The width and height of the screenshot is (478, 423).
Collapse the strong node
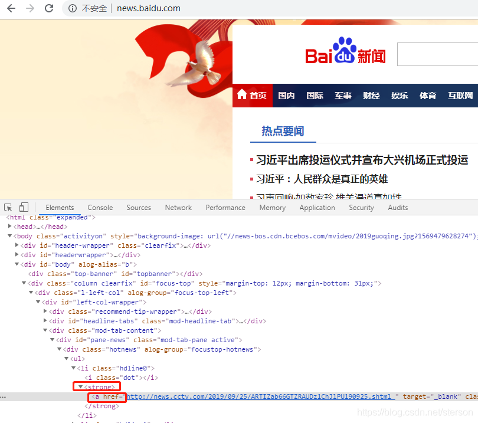pos(80,387)
